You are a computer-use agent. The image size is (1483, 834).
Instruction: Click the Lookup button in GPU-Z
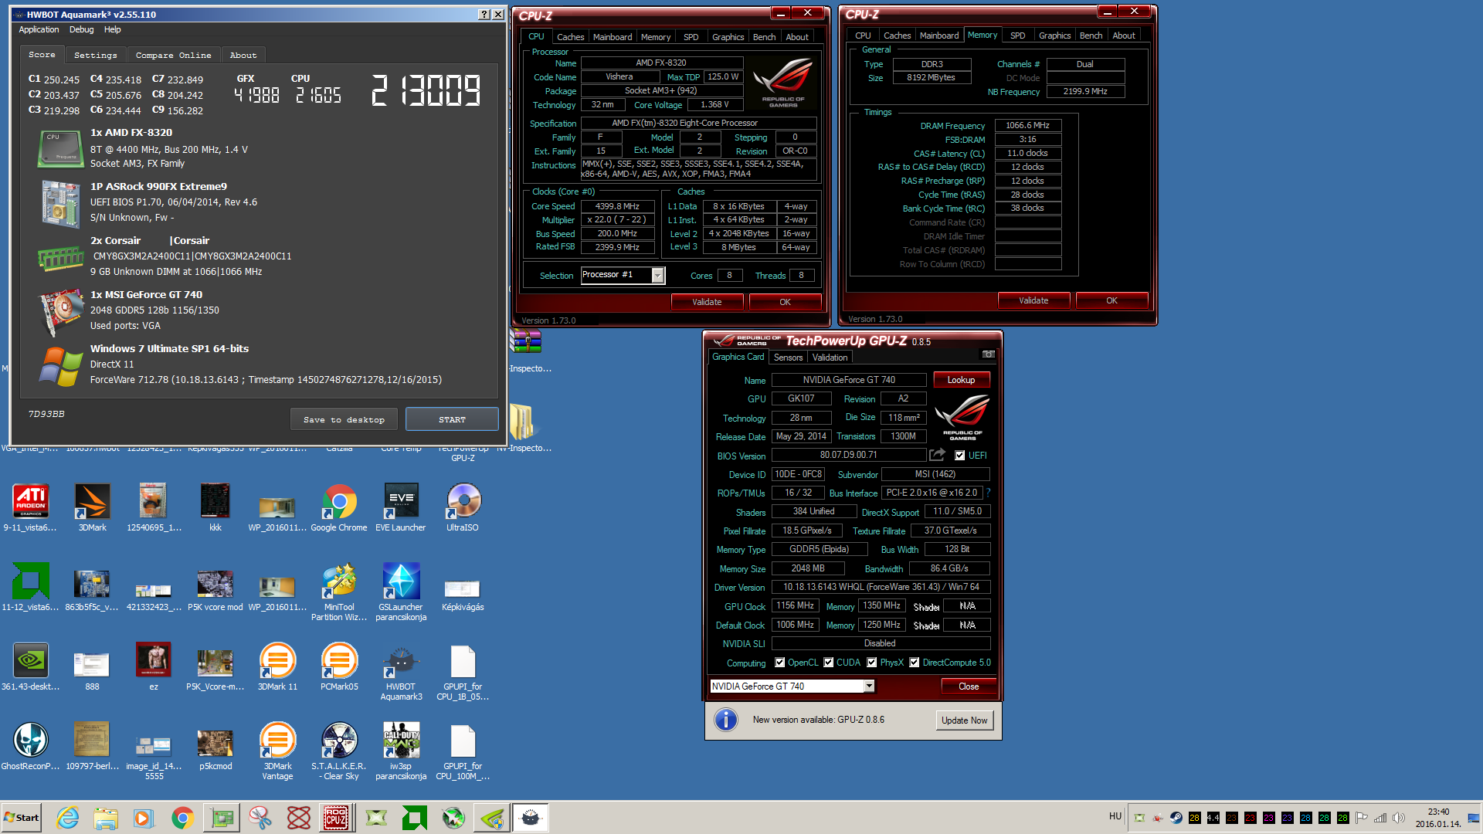coord(961,380)
